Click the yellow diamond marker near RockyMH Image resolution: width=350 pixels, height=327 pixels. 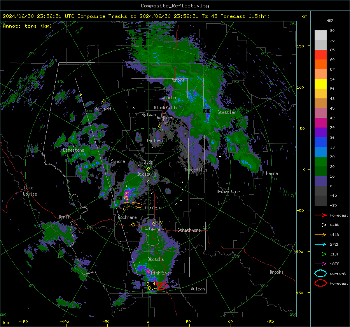coord(104,101)
